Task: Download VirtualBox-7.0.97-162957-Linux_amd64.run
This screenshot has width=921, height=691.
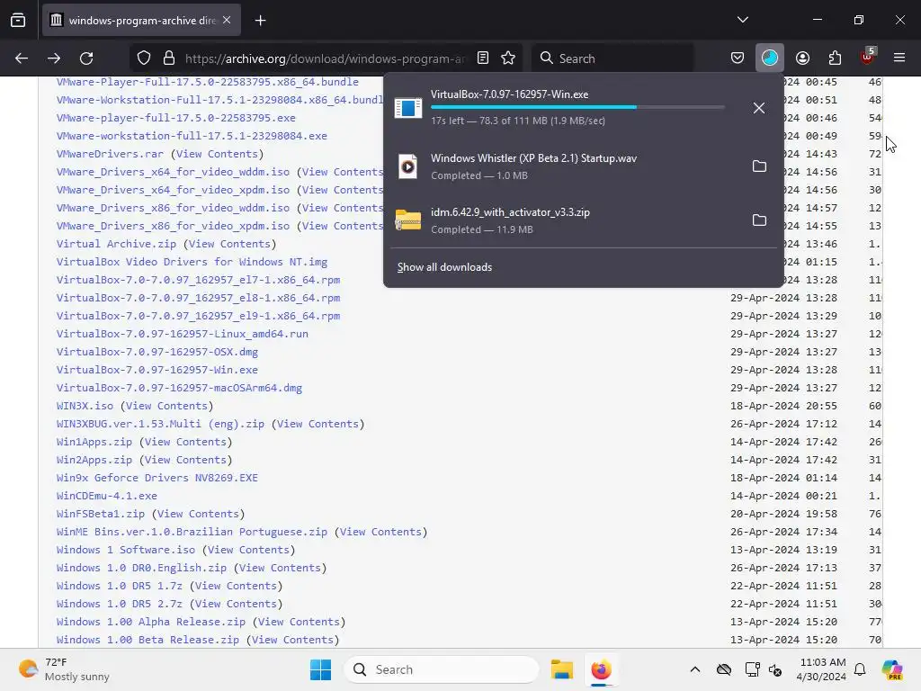Action: [x=182, y=334]
